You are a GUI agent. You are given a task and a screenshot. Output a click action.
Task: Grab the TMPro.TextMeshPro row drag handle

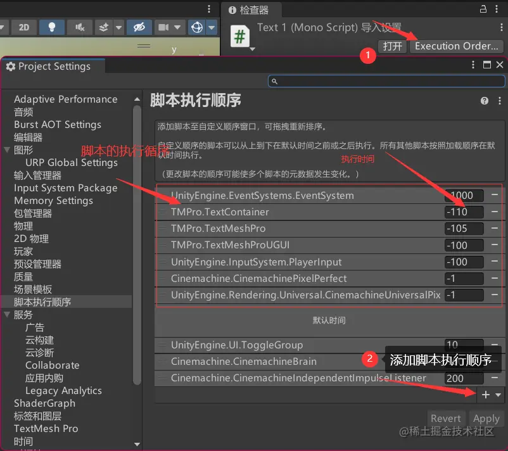pos(162,228)
